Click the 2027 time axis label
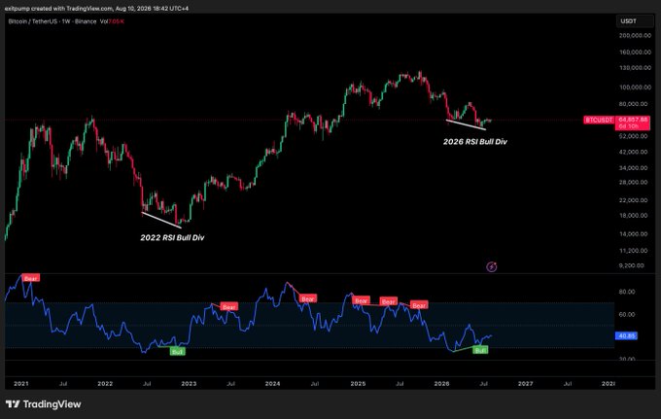661x419 pixels. click(x=525, y=384)
